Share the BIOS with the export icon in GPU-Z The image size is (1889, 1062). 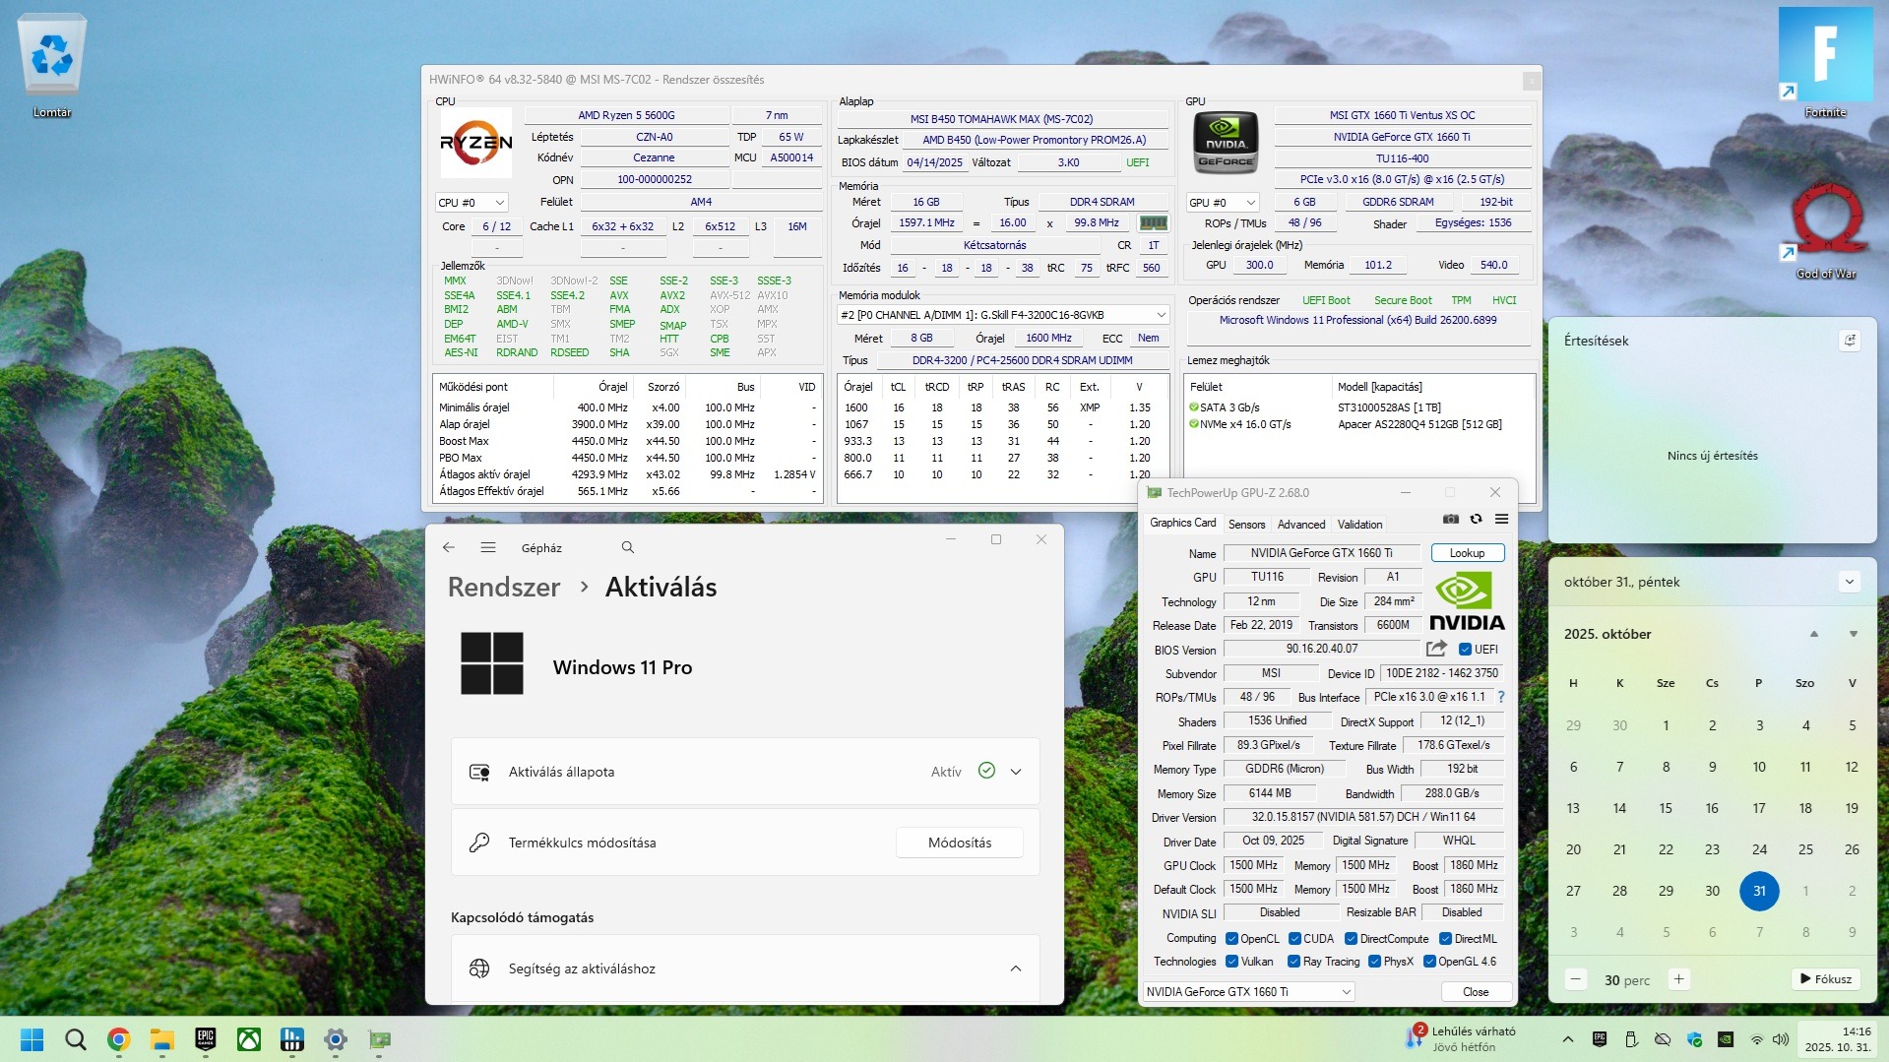point(1436,649)
